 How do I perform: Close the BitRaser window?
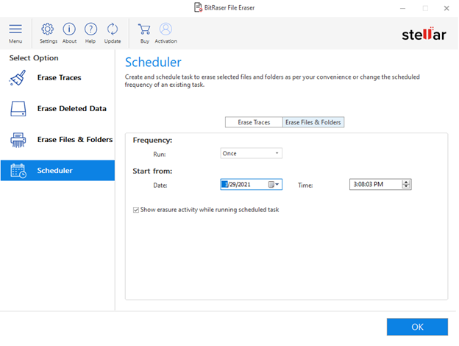click(x=446, y=8)
